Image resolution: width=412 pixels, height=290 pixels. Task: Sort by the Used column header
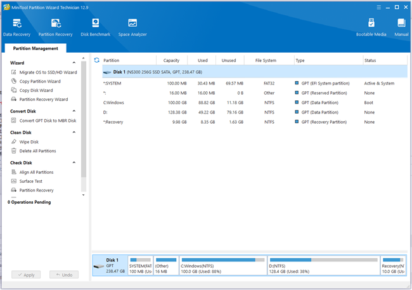[x=202, y=60]
